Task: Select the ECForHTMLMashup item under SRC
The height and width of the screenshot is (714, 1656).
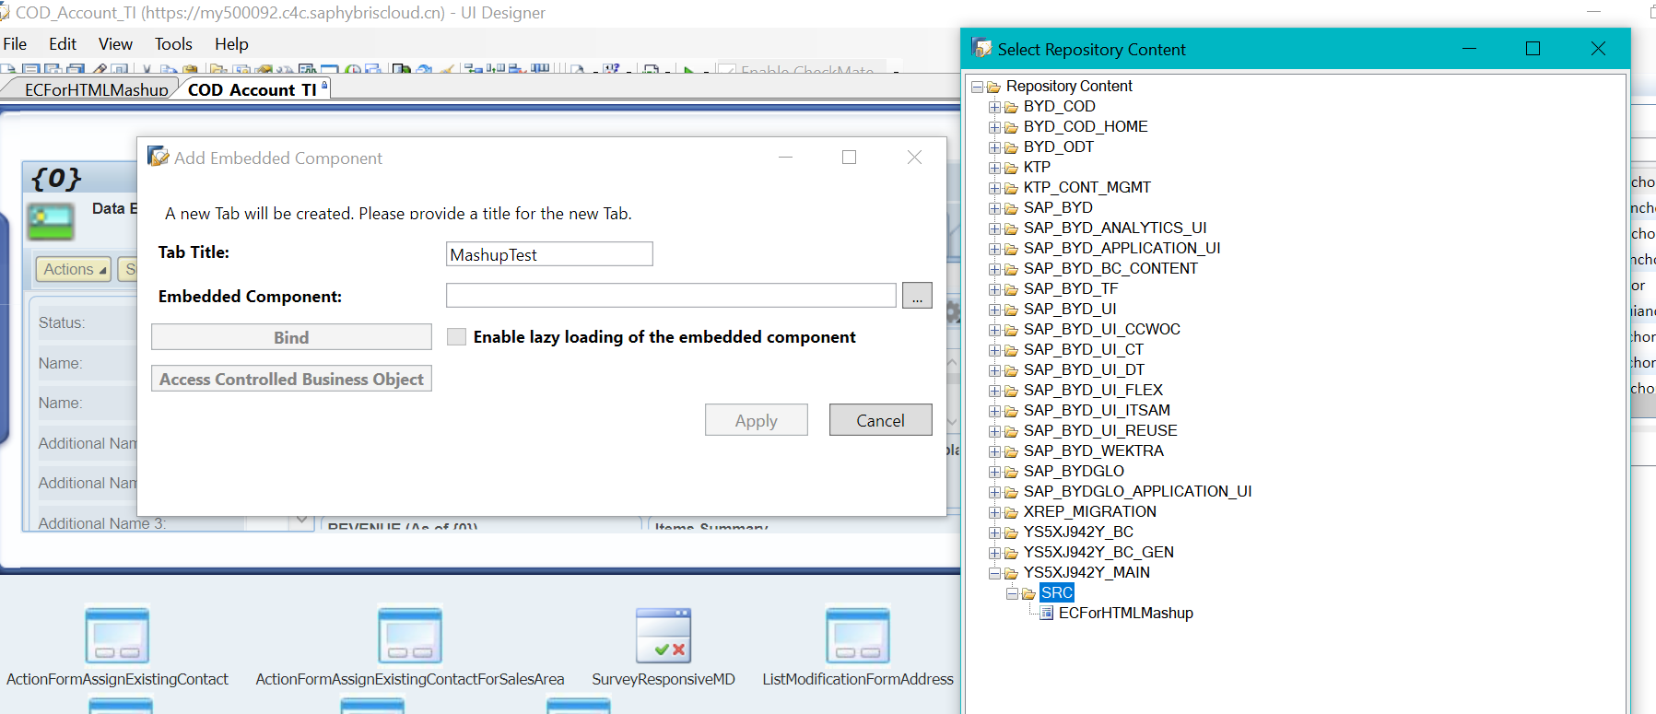Action: pyautogui.click(x=1125, y=614)
